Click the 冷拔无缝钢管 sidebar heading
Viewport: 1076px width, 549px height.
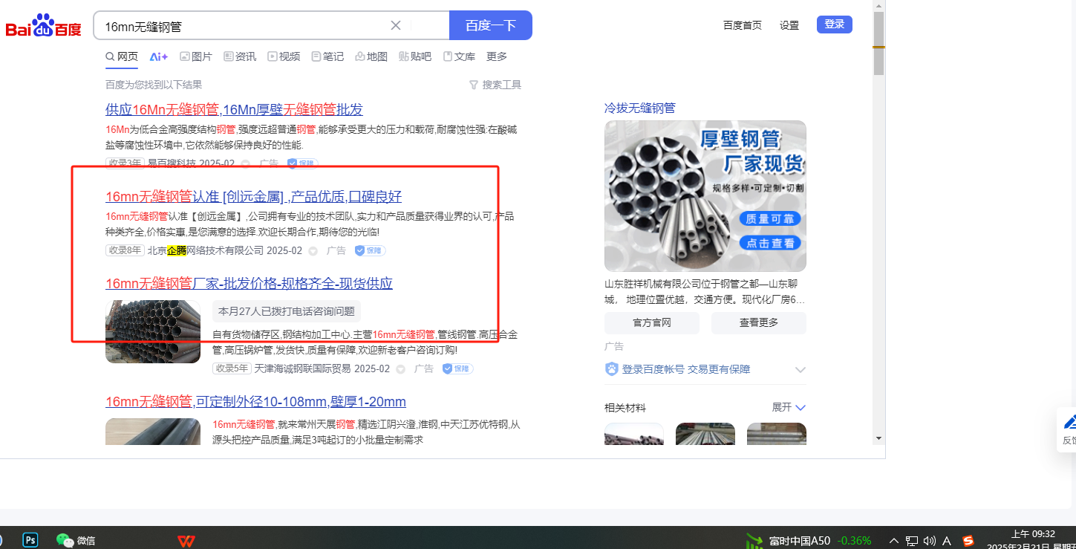640,108
